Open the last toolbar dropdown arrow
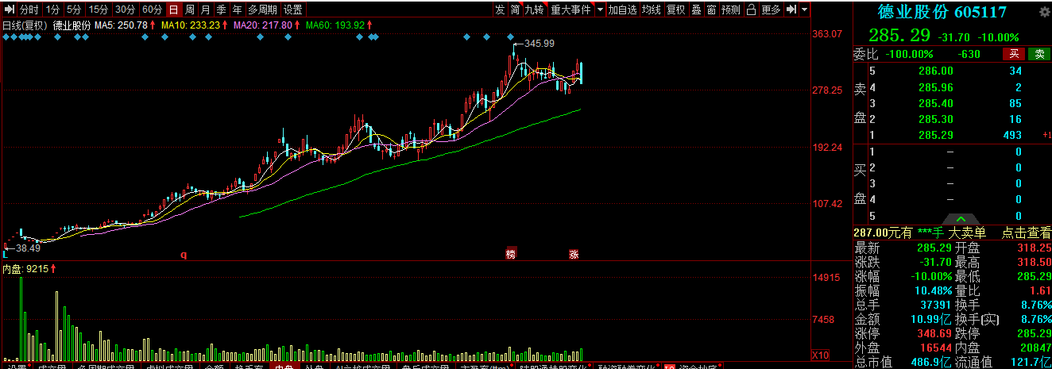The height and width of the screenshot is (369, 1052). tap(806, 10)
